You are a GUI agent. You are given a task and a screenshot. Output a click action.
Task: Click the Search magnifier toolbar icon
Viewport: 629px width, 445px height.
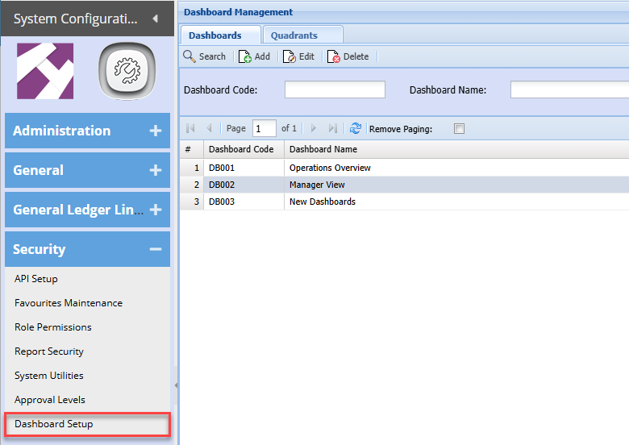click(190, 56)
